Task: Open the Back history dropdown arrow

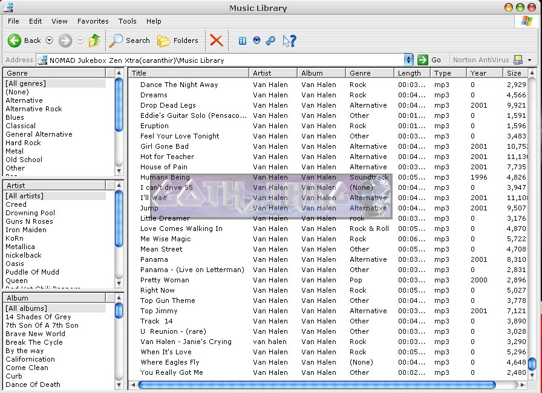Action: pyautogui.click(x=50, y=41)
